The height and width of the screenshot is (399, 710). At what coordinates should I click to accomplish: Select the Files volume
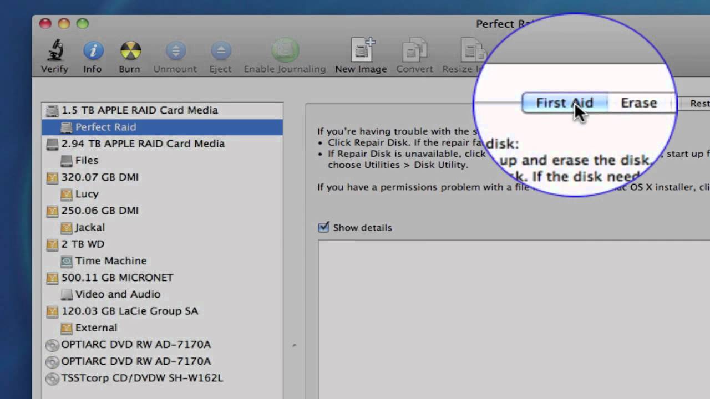pos(163,160)
